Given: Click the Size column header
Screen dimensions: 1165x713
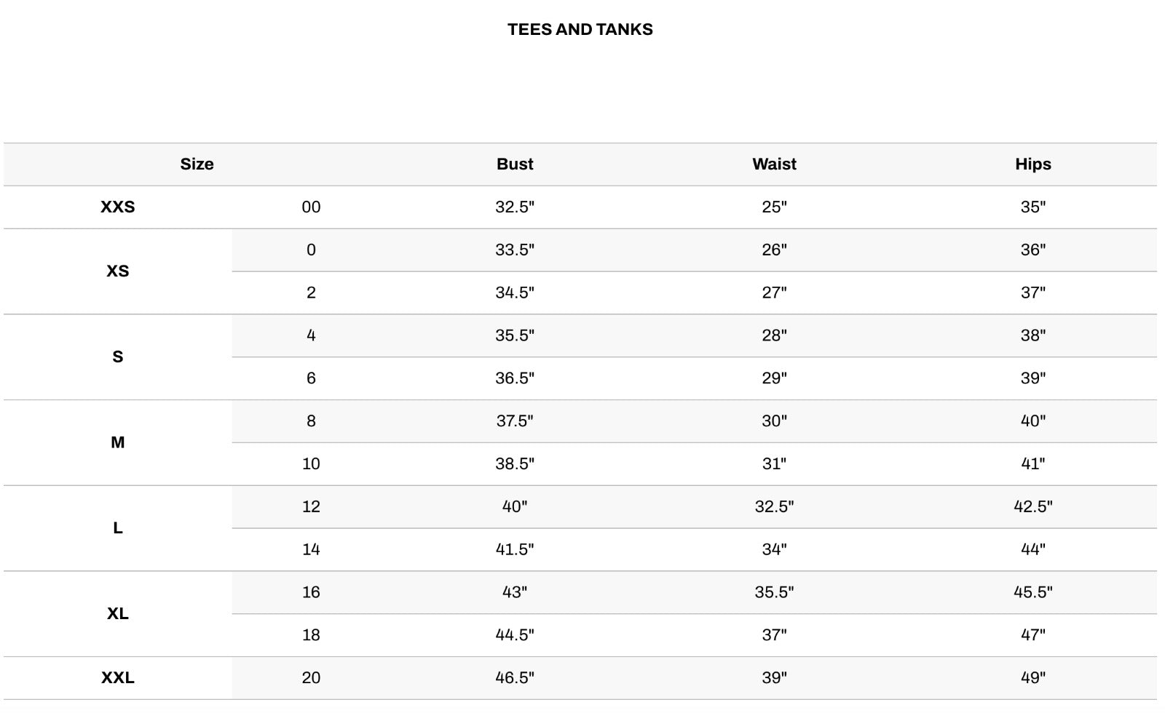Looking at the screenshot, I should point(197,164).
